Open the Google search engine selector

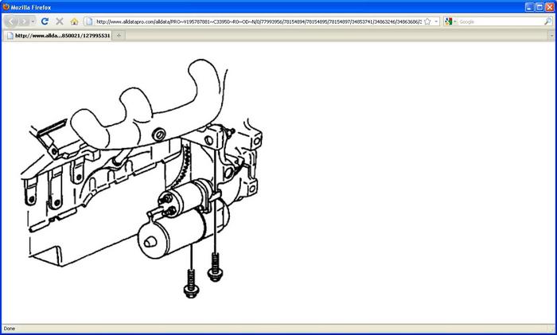point(450,21)
